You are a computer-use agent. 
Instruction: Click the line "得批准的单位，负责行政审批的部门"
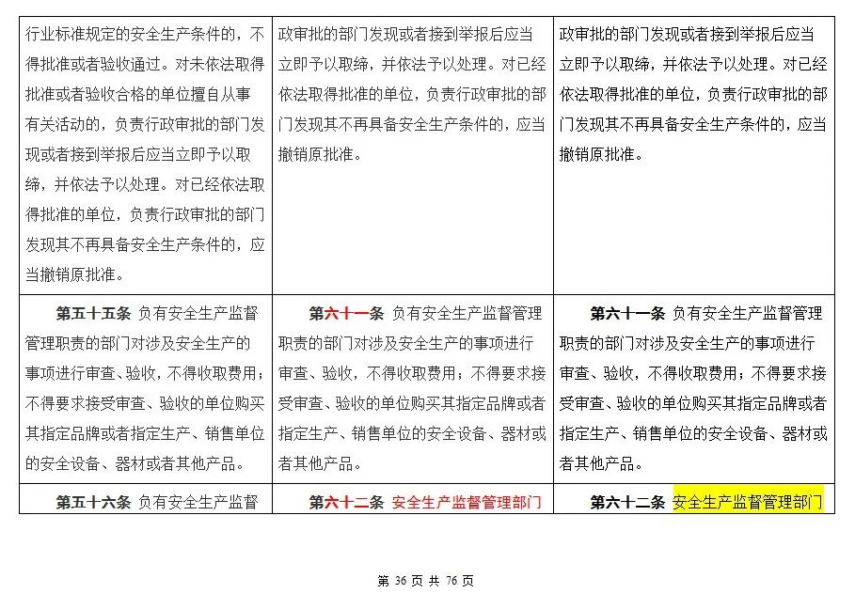[145, 214]
